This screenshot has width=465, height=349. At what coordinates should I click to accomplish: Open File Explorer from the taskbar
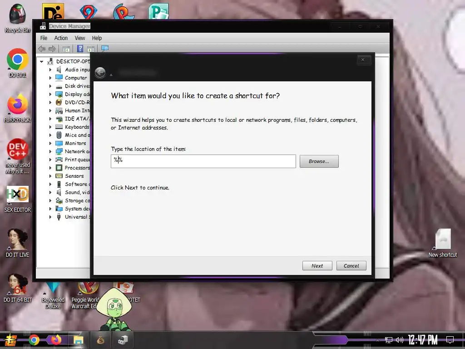coord(78,340)
